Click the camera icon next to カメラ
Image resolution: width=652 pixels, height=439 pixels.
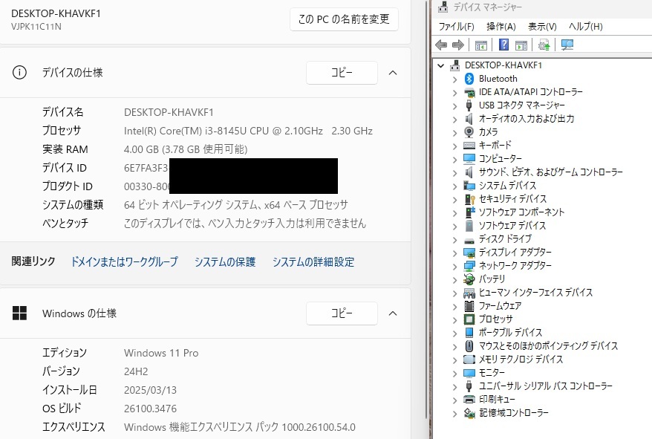point(469,132)
